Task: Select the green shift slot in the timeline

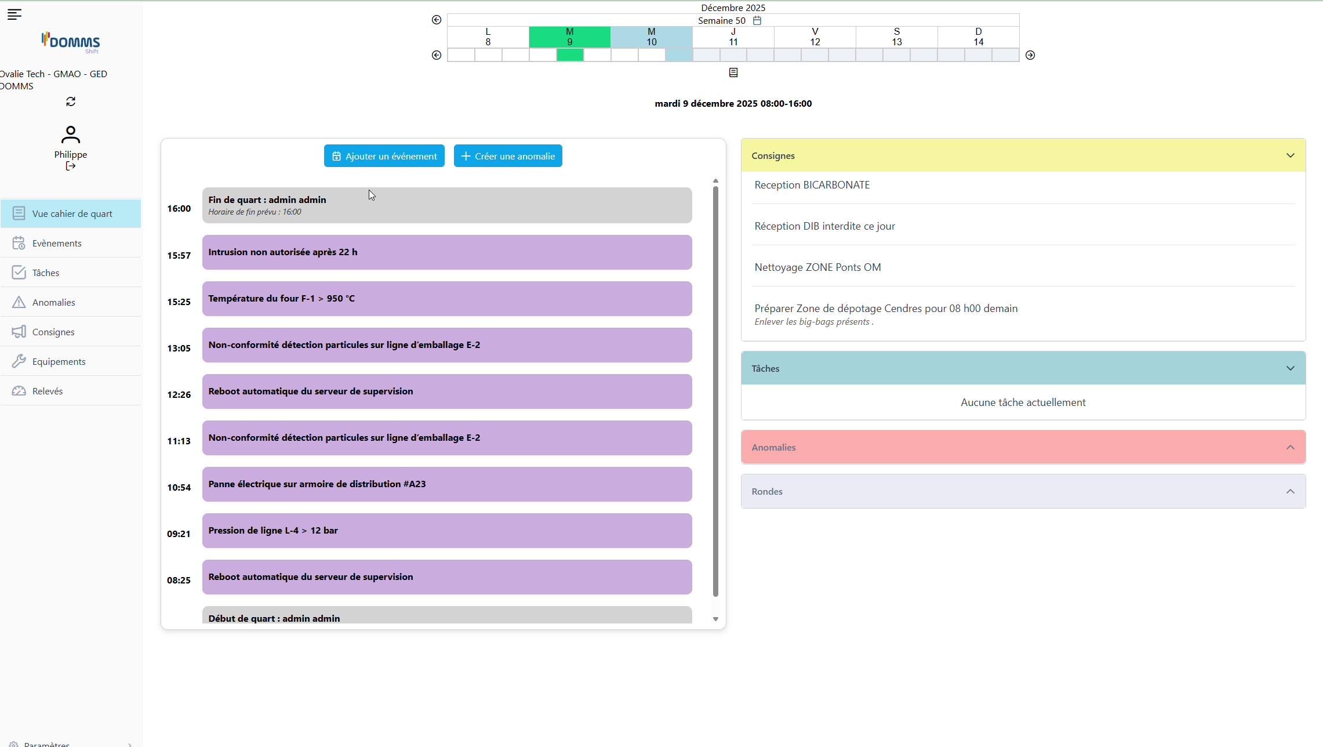Action: pyautogui.click(x=570, y=55)
